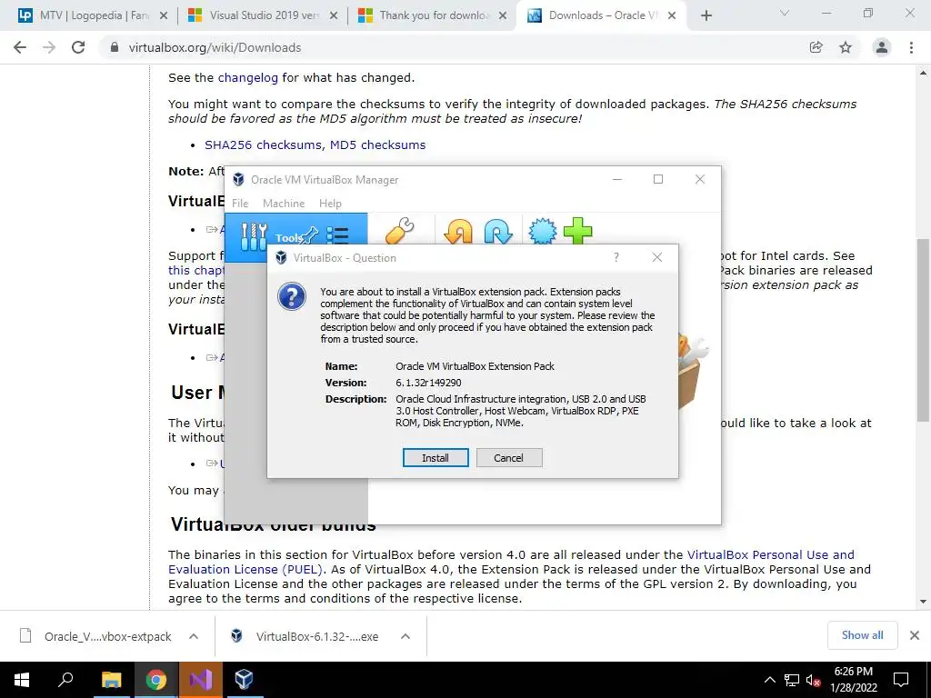Click the network tray icon
This screenshot has height=698, width=931.
(792, 680)
